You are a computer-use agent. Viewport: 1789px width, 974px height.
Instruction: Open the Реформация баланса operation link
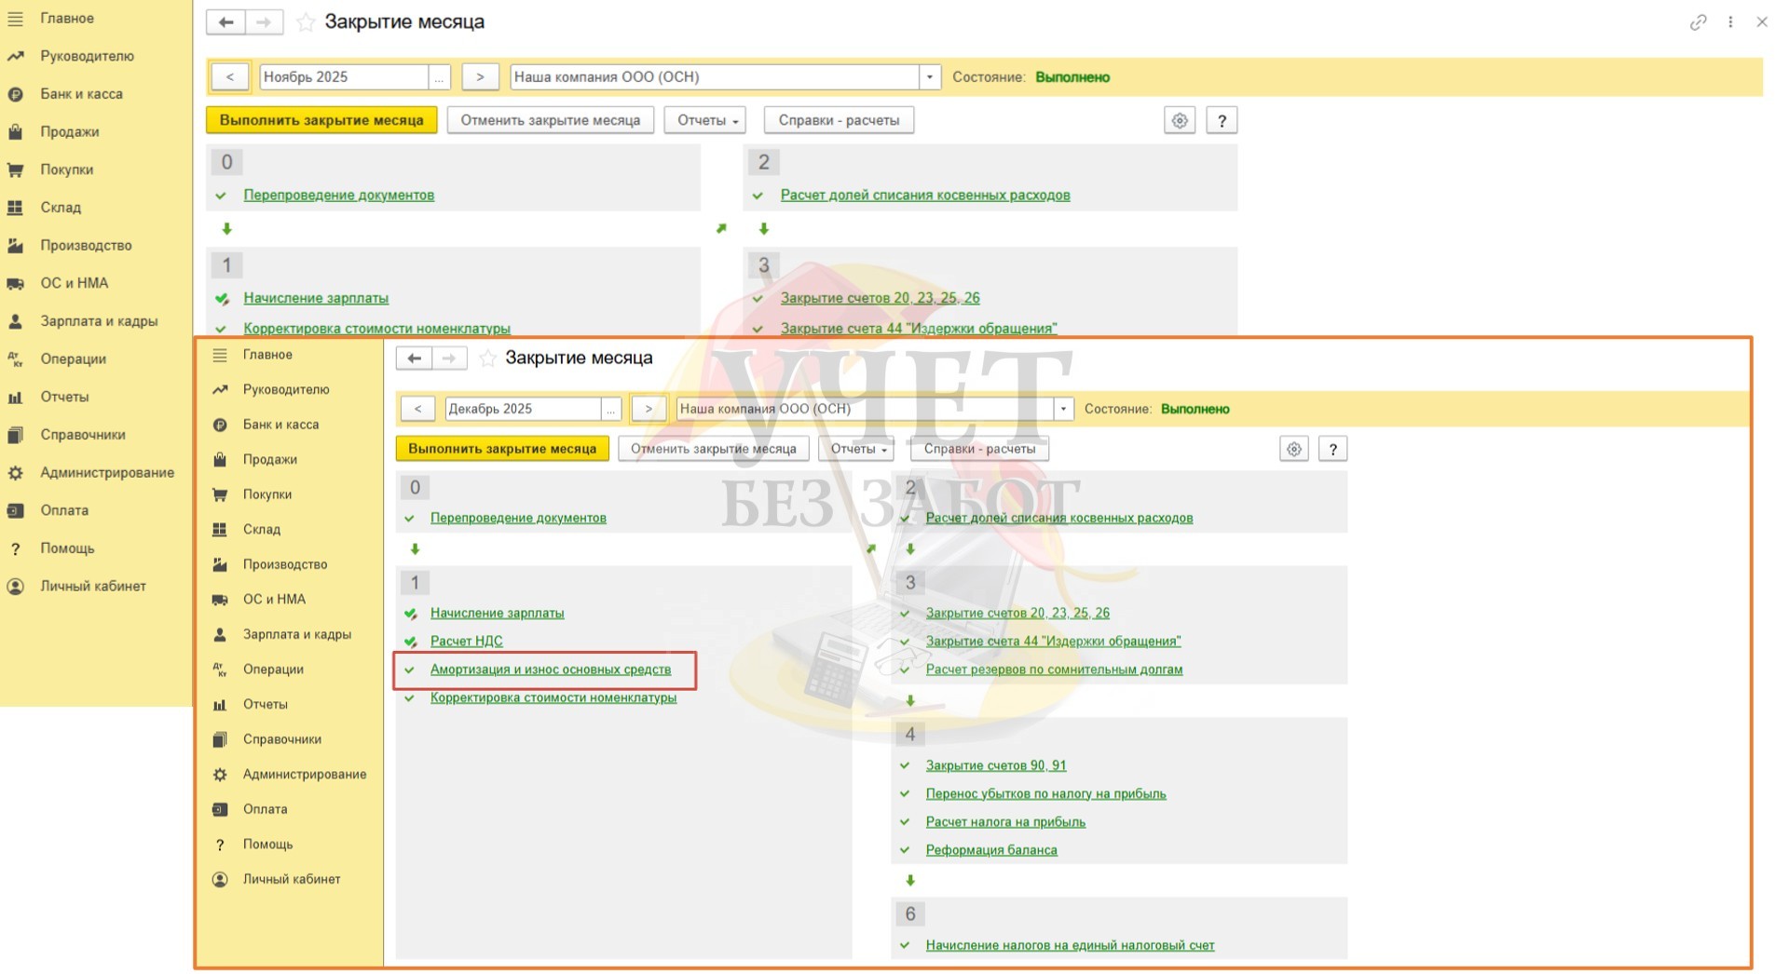coord(990,850)
